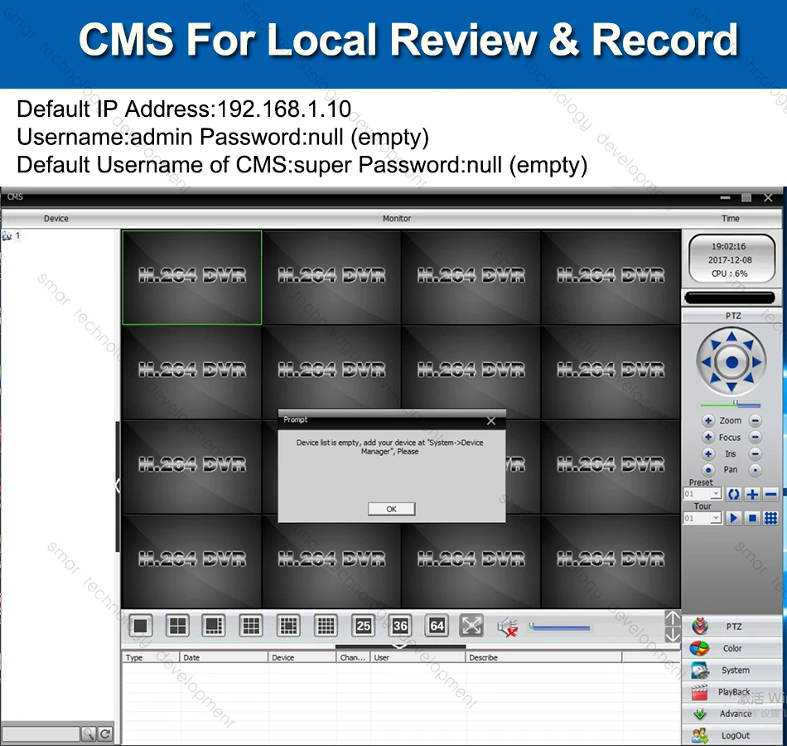Viewport: 787px width, 746px height.
Task: Decrease Focus with the minus button
Action: tap(754, 437)
